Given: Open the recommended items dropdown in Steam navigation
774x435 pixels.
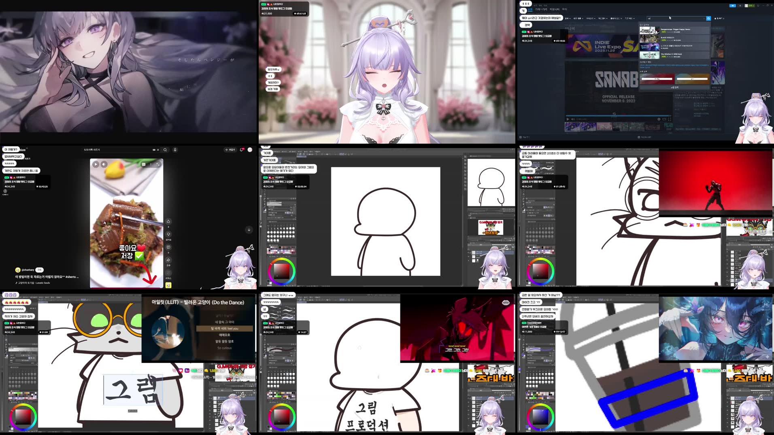Looking at the screenshot, I should pos(578,19).
